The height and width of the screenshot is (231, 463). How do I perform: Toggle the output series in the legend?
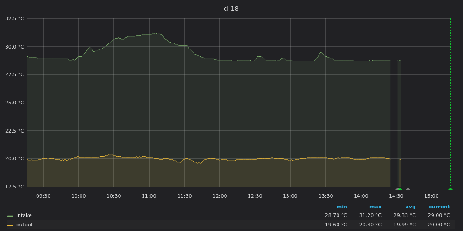pos(25,225)
